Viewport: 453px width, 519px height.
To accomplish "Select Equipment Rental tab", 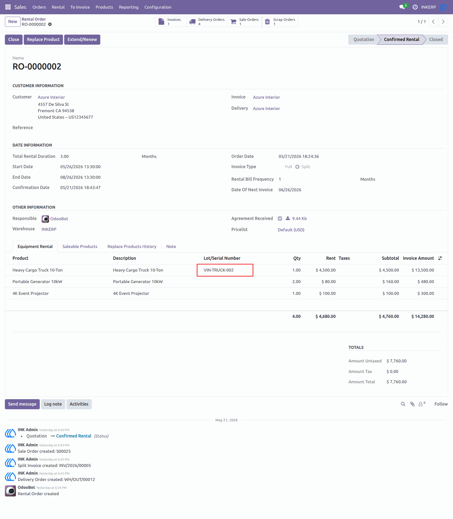I will [x=35, y=247].
